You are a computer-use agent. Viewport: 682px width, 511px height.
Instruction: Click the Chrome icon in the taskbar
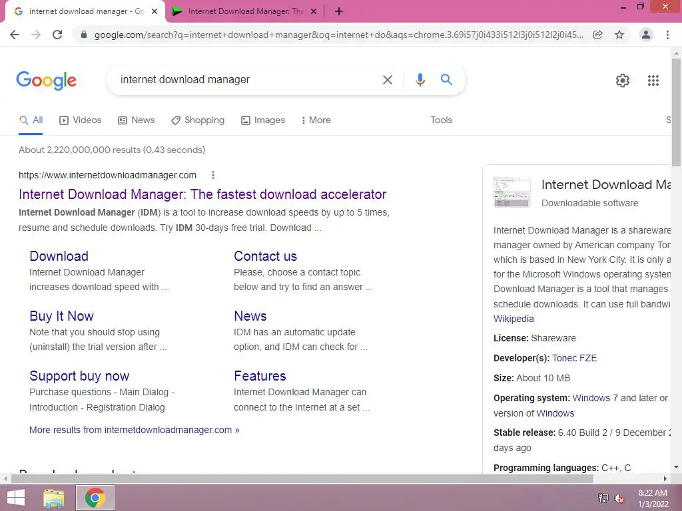pyautogui.click(x=95, y=498)
